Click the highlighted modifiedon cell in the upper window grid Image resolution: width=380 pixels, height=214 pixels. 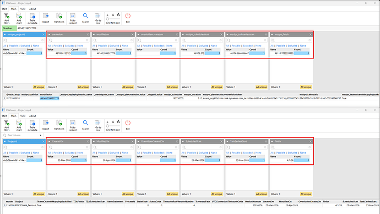point(50,99)
